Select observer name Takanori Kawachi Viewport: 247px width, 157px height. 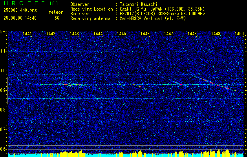(138, 5)
